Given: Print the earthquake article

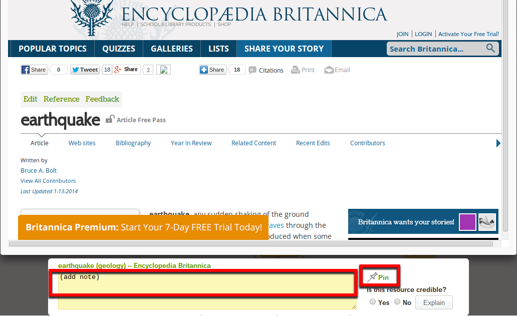Looking at the screenshot, I should [x=303, y=70].
